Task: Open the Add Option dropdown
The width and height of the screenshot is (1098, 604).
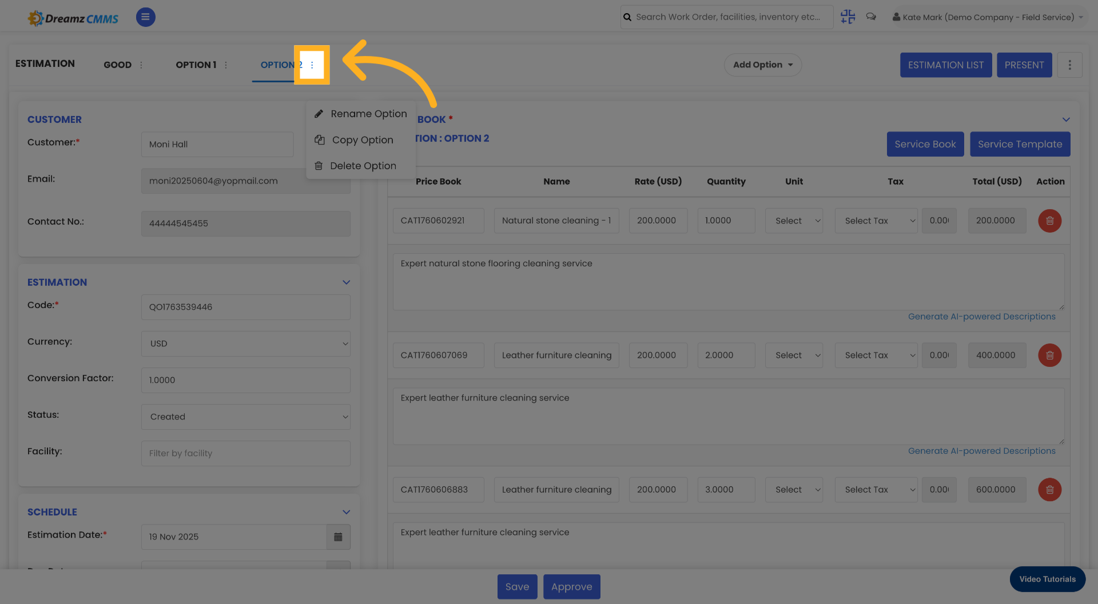Action: click(762, 65)
